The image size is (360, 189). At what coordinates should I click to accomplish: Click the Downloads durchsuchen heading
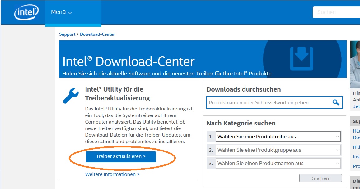pos(244,89)
